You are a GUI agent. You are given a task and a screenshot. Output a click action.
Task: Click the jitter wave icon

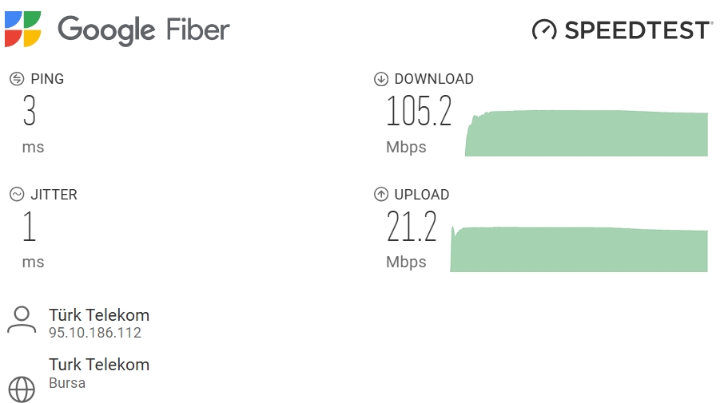(x=17, y=194)
